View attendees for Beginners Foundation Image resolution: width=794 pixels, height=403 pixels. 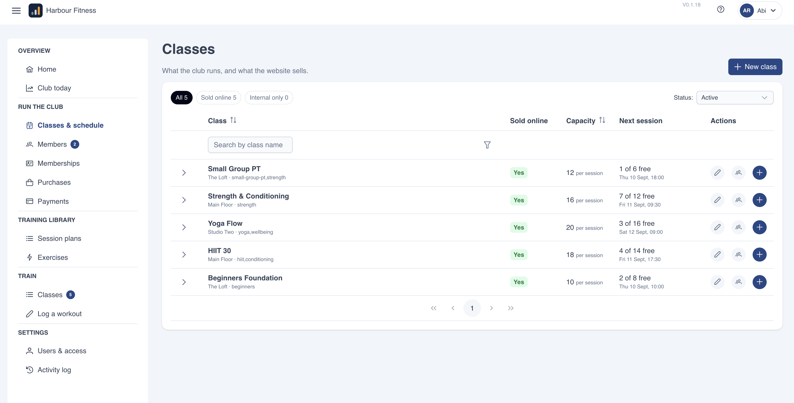coord(738,282)
